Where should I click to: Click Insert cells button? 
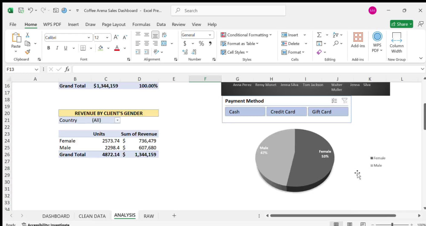290,35
